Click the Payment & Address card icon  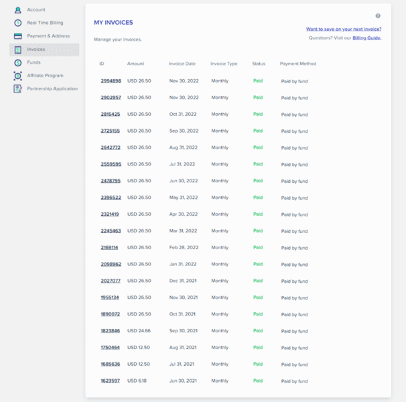[18, 36]
